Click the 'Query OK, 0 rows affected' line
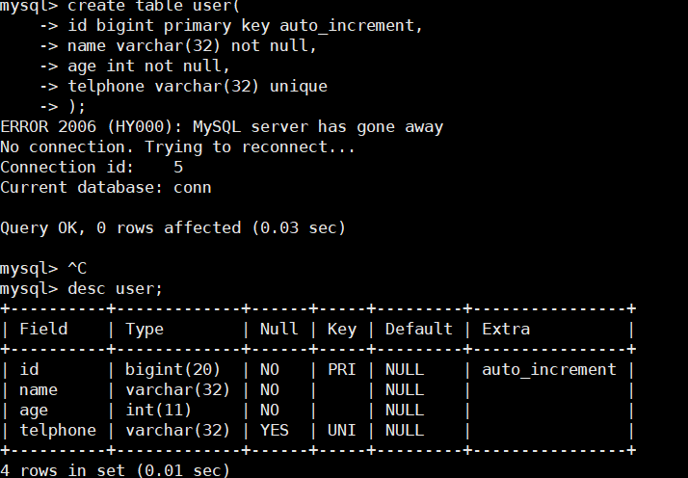Image resolution: width=688 pixels, height=478 pixels. pyautogui.click(x=172, y=227)
